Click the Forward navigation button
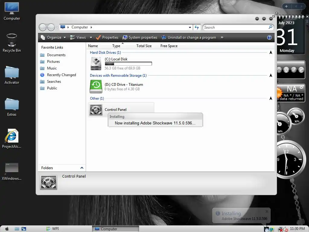 [51, 27]
